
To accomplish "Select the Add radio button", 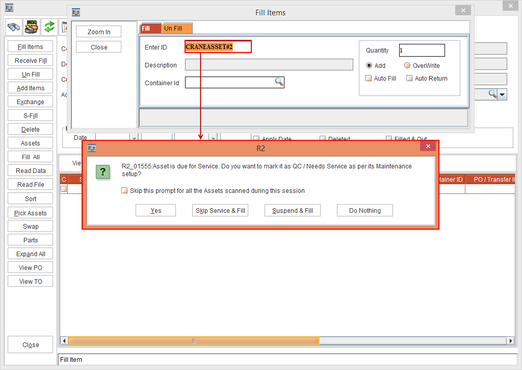I will coord(369,65).
